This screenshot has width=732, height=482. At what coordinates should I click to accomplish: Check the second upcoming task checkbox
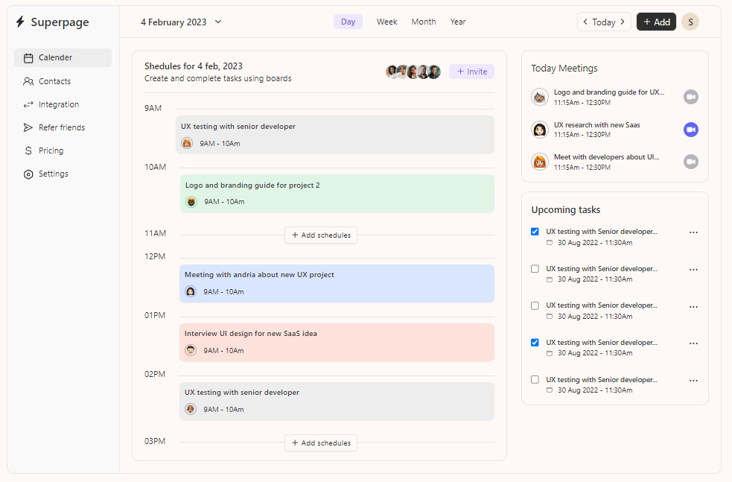(535, 269)
